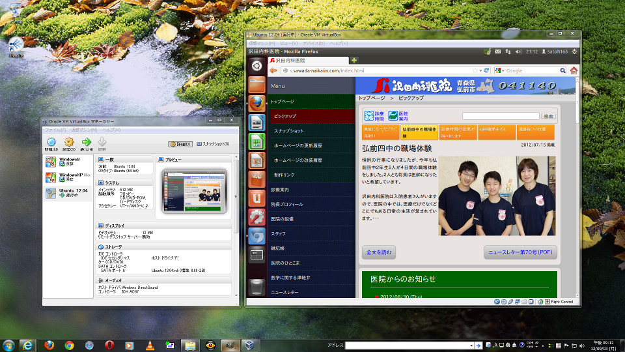Click the Firefox reload icon
Viewport: 625px width, 352px height.
tap(487, 70)
